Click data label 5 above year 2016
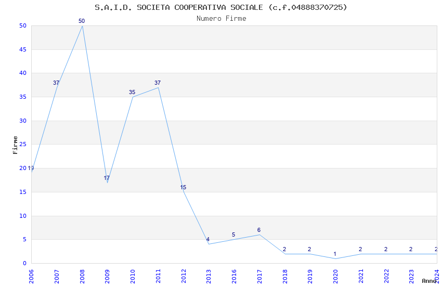The width and height of the screenshot is (442, 286). click(233, 235)
